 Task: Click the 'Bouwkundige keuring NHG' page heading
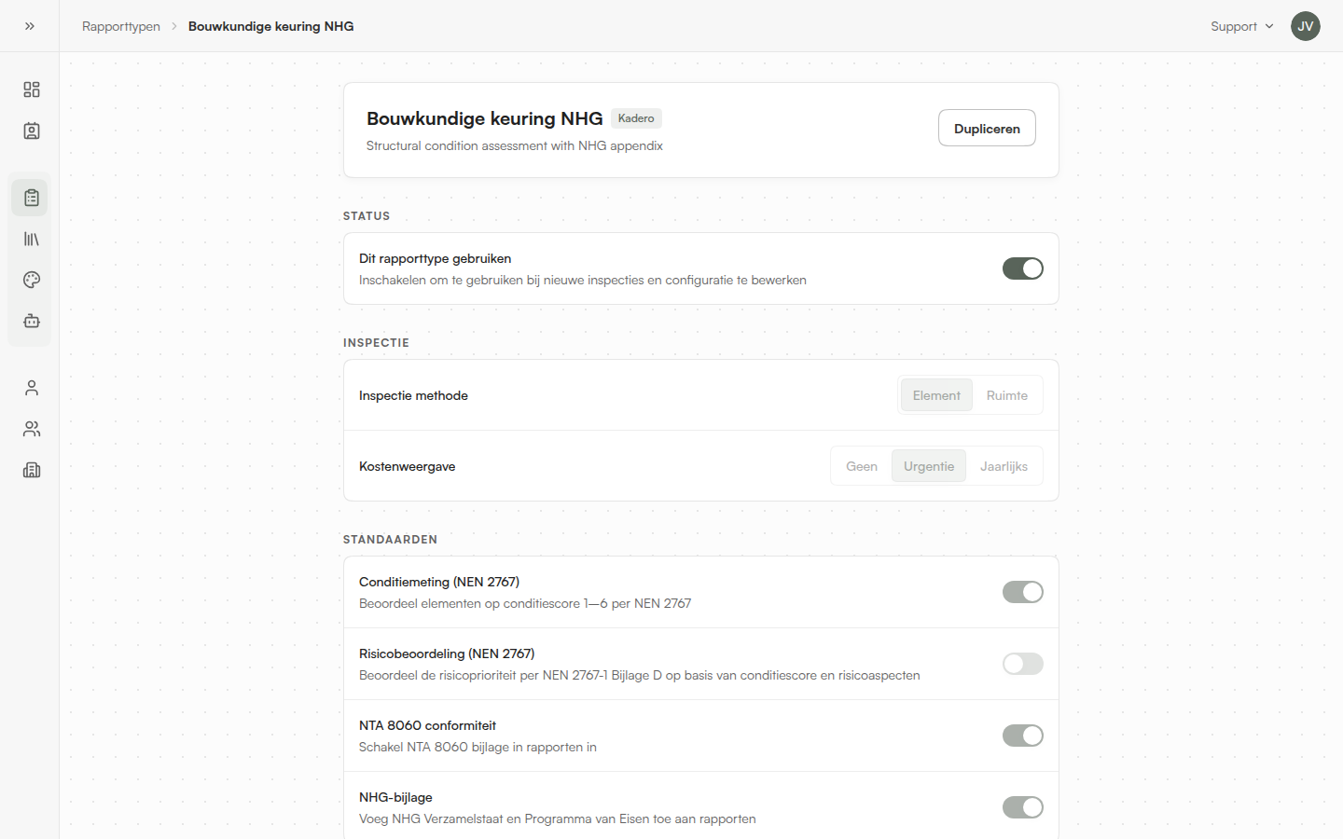coord(485,118)
